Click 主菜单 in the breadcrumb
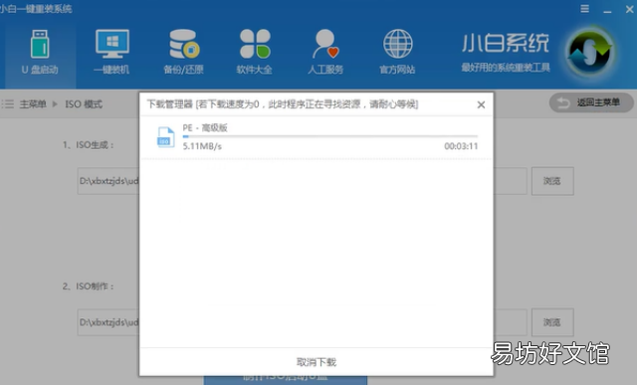Viewport: 637px width, 385px height. (33, 104)
